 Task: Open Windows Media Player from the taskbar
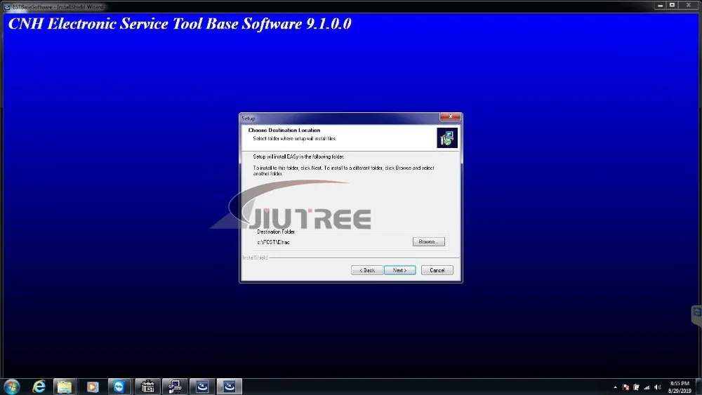coord(92,387)
